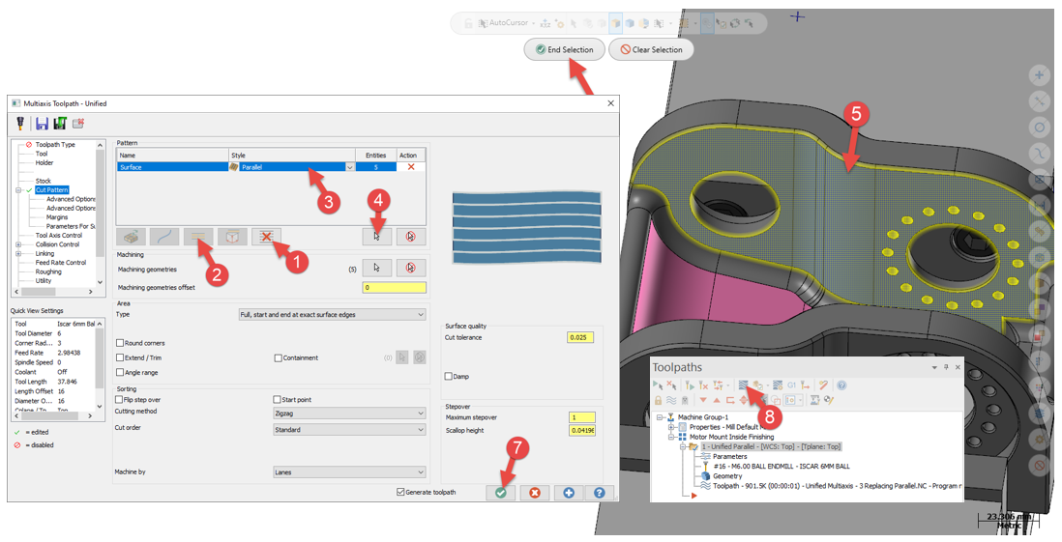Click the Machining geometries offset field
This screenshot has width=1062, height=542.
click(395, 288)
